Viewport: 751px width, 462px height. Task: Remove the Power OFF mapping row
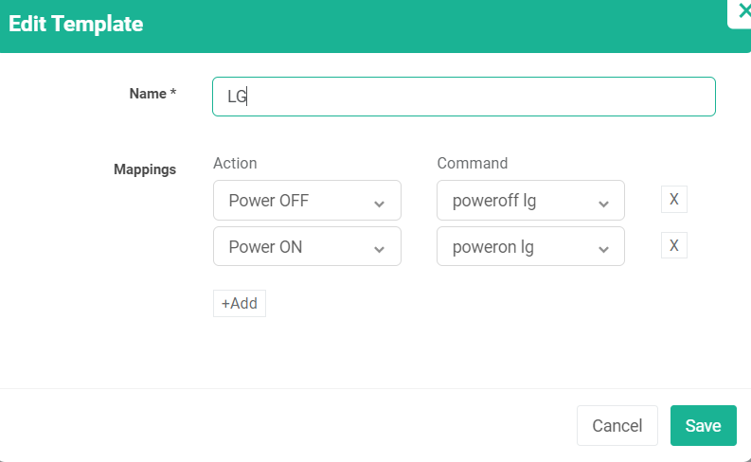point(673,200)
